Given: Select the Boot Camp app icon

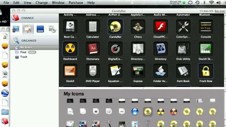Looking at the screenshot, I should [x=70, y=27].
